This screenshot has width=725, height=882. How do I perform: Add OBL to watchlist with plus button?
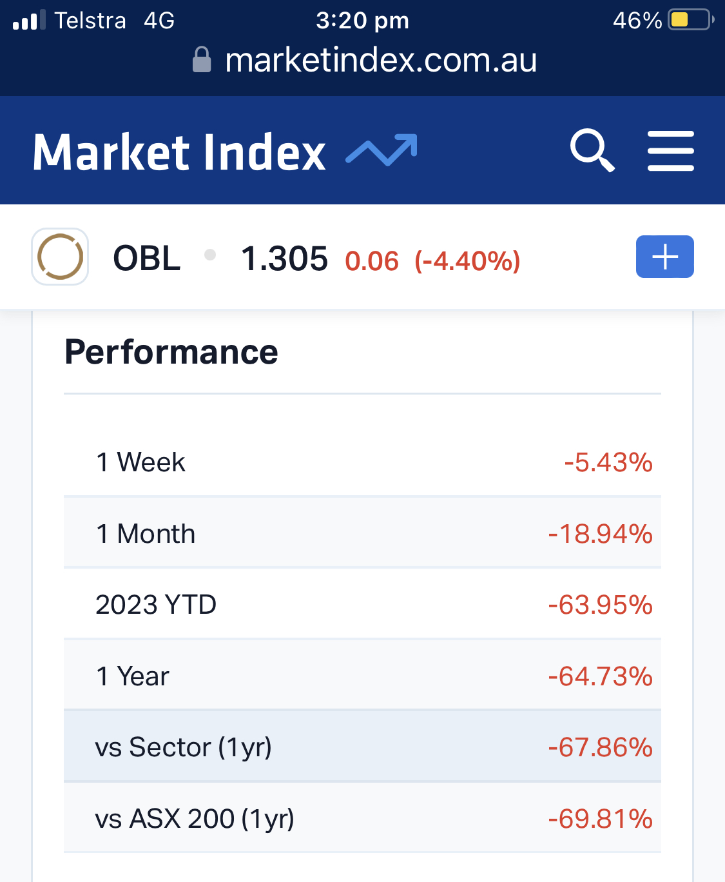664,257
